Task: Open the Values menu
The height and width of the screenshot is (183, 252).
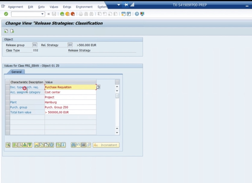Action: point(54,7)
